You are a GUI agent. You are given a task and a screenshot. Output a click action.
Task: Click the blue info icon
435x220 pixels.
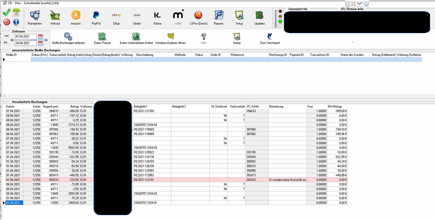(x=16, y=22)
